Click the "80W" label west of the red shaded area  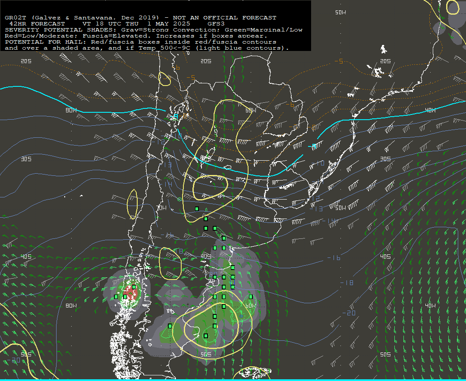(71, 306)
